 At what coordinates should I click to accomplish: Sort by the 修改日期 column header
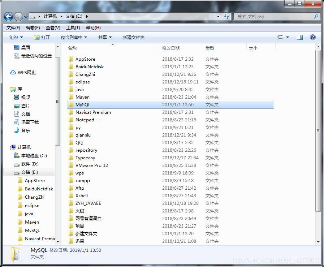[171, 48]
